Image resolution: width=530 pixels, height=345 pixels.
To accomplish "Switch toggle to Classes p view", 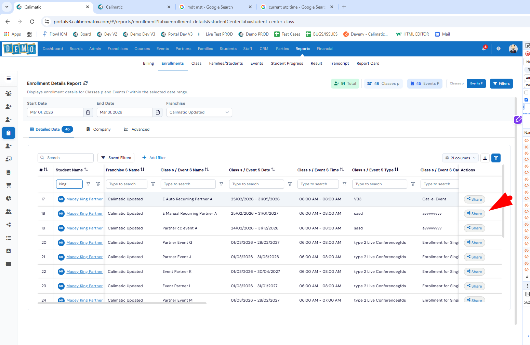I will [x=456, y=83].
